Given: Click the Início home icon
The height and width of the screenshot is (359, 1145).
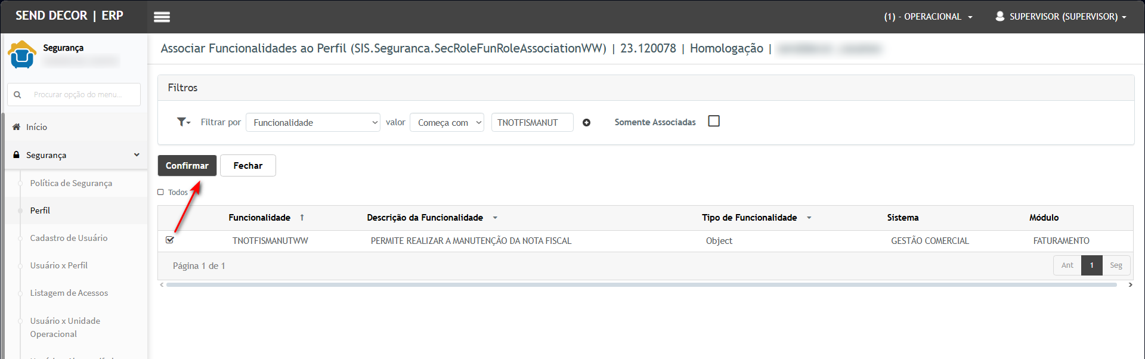Looking at the screenshot, I should pos(17,127).
